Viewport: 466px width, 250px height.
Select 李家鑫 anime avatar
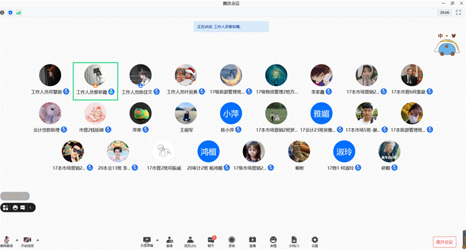point(321,75)
